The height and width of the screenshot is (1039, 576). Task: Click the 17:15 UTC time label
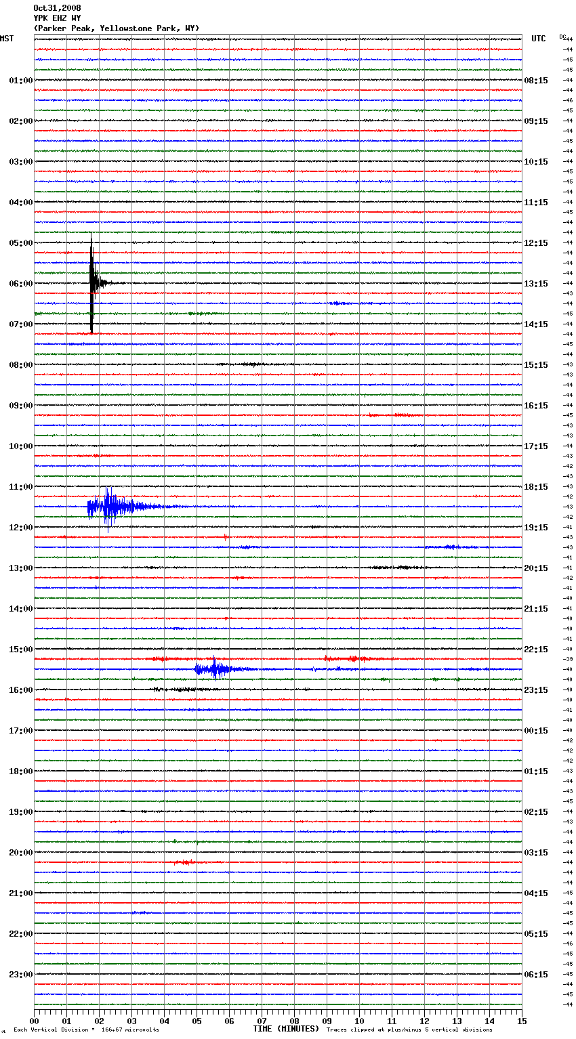(x=536, y=446)
